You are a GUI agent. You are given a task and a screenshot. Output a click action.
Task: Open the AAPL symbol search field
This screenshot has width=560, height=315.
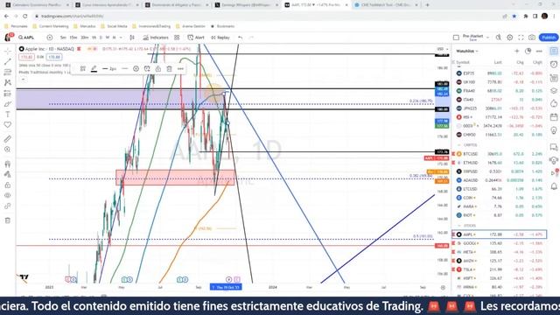(26, 38)
